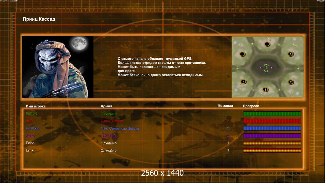The width and height of the screenshot is (325, 183).
Task: Click RED's red progress bar
Action: click(272, 121)
